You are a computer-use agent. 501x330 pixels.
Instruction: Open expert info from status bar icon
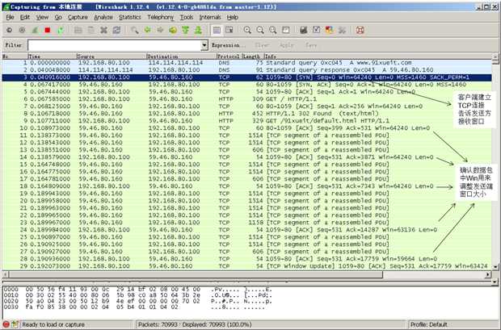pyautogui.click(x=6, y=324)
